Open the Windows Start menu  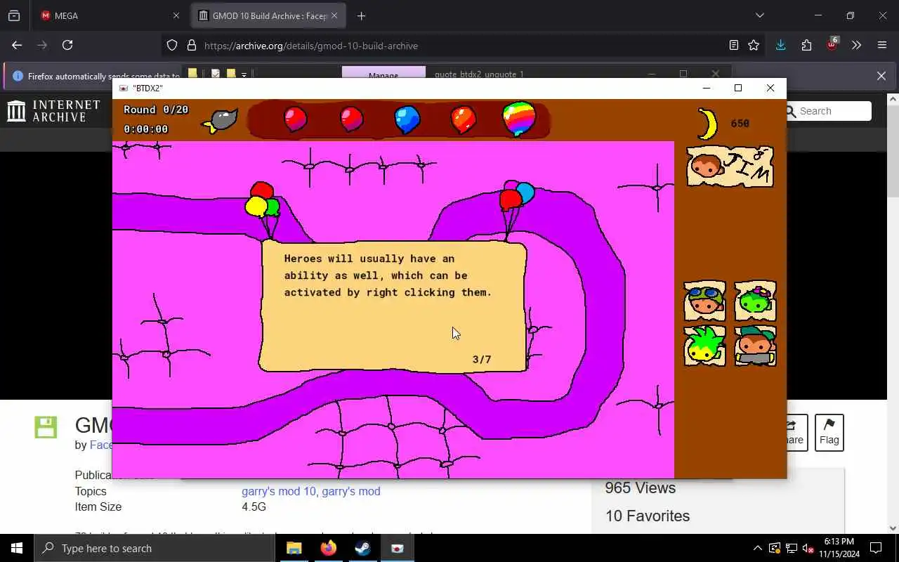[17, 548]
